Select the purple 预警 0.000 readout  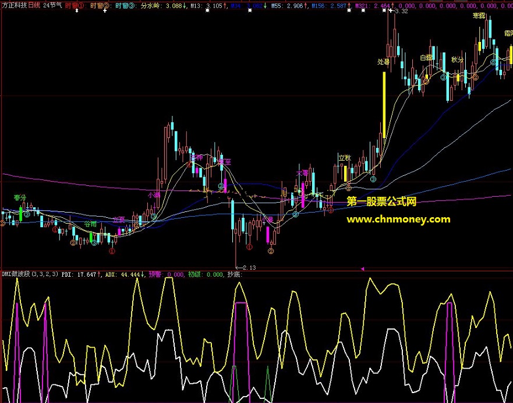click(x=166, y=274)
